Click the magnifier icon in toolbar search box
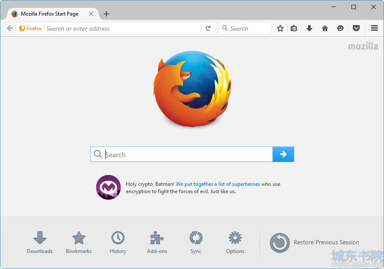Image resolution: width=384 pixels, height=269 pixels. [x=225, y=28]
